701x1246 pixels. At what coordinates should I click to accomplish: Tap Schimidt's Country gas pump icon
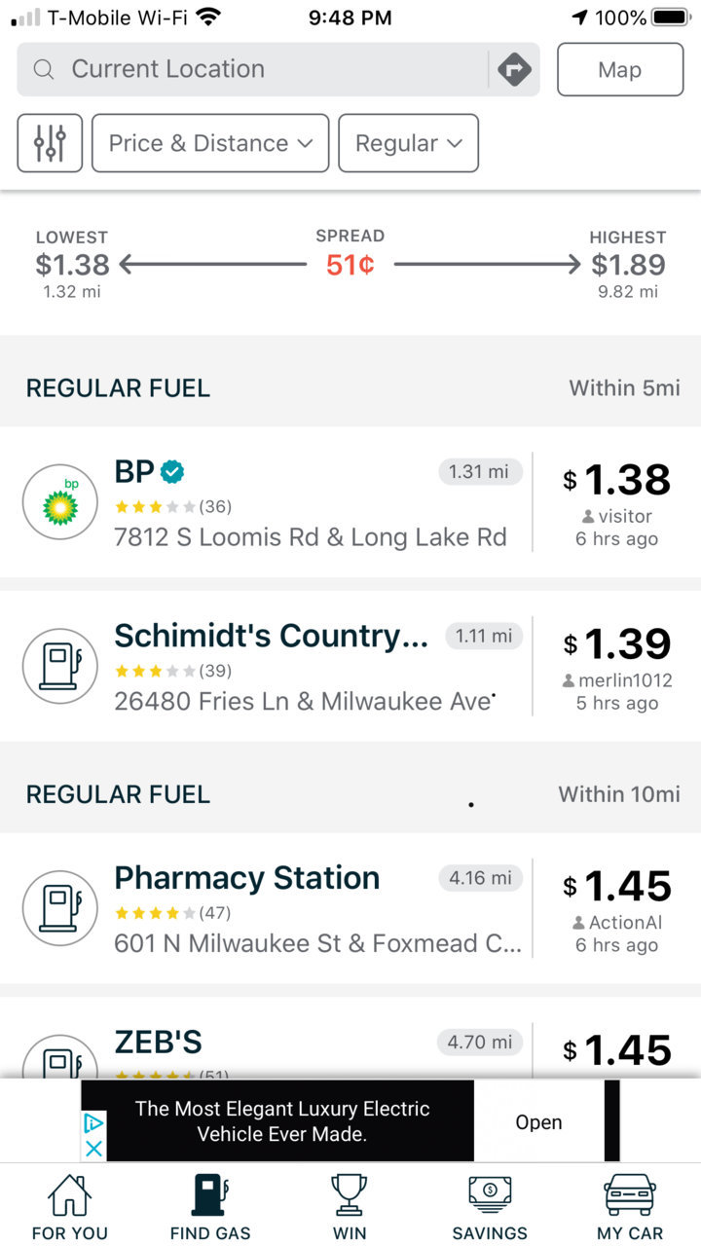[60, 666]
